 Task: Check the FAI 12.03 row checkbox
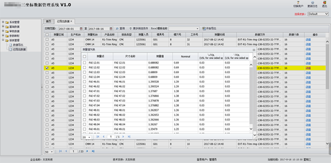tap(84, 72)
